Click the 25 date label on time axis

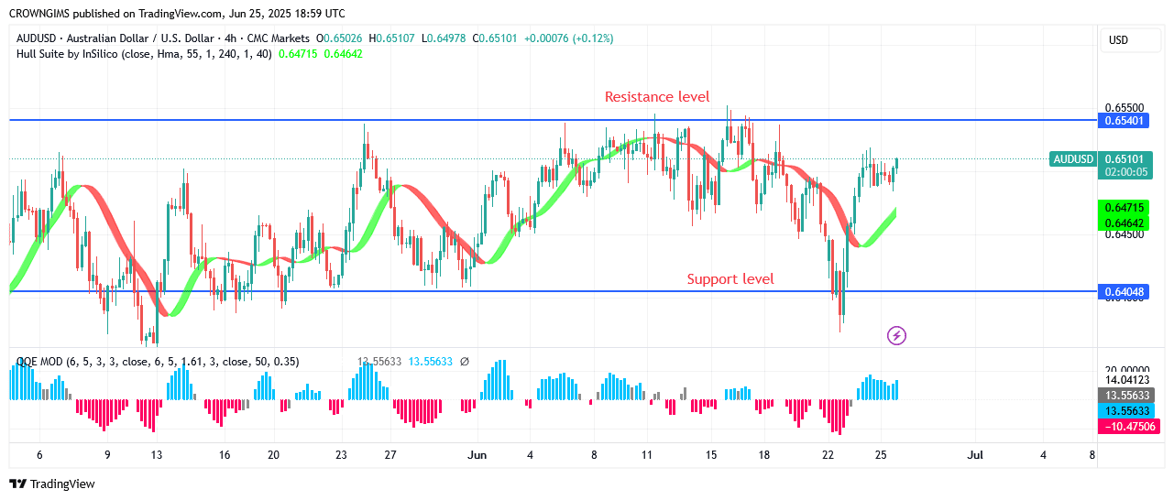coord(881,454)
